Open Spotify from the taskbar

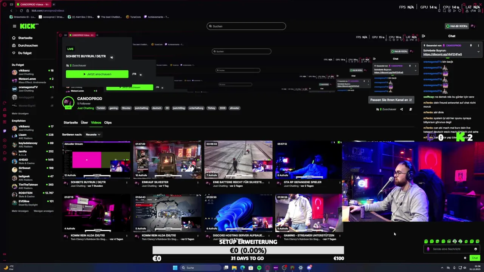[x=259, y=267]
